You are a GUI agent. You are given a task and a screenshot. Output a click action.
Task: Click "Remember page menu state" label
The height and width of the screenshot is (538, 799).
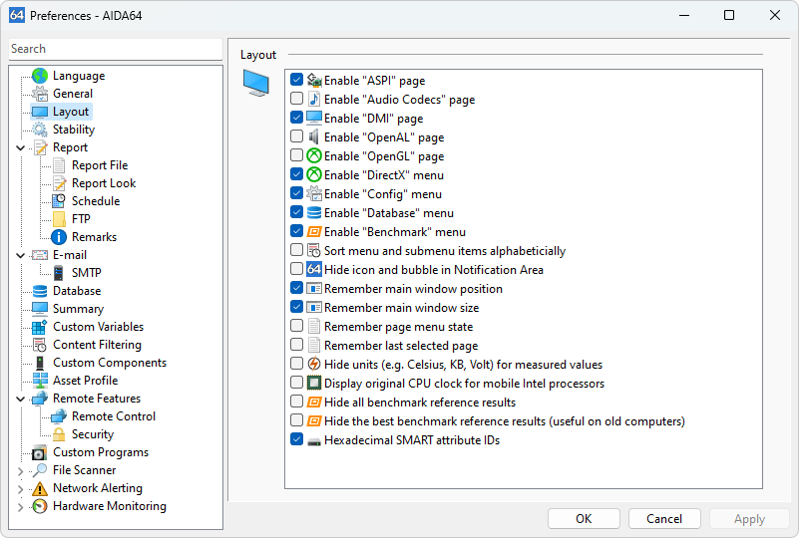click(398, 326)
